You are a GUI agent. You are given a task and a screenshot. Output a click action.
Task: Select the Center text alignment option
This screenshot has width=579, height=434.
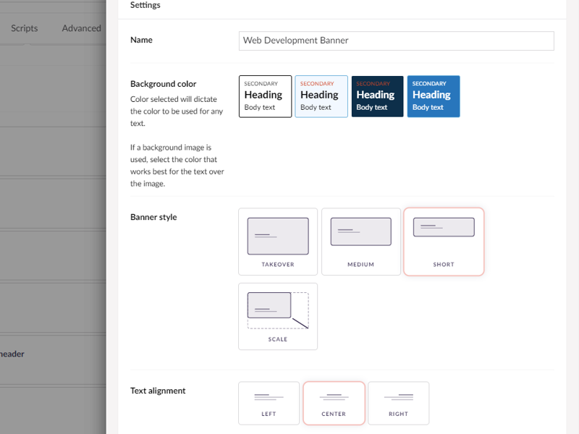coord(334,403)
